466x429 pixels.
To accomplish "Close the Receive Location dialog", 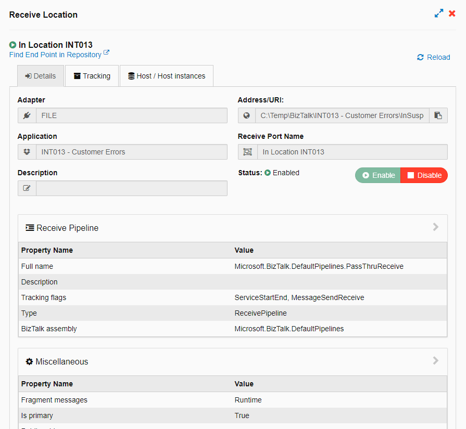I will pos(452,14).
